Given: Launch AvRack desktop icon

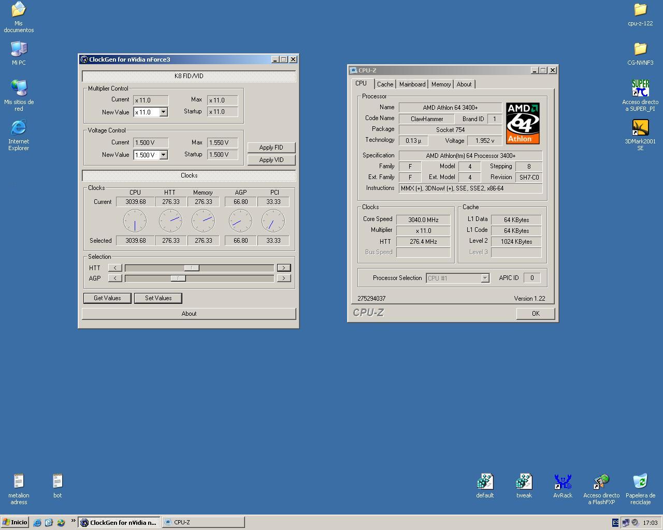Looking at the screenshot, I should [x=563, y=485].
